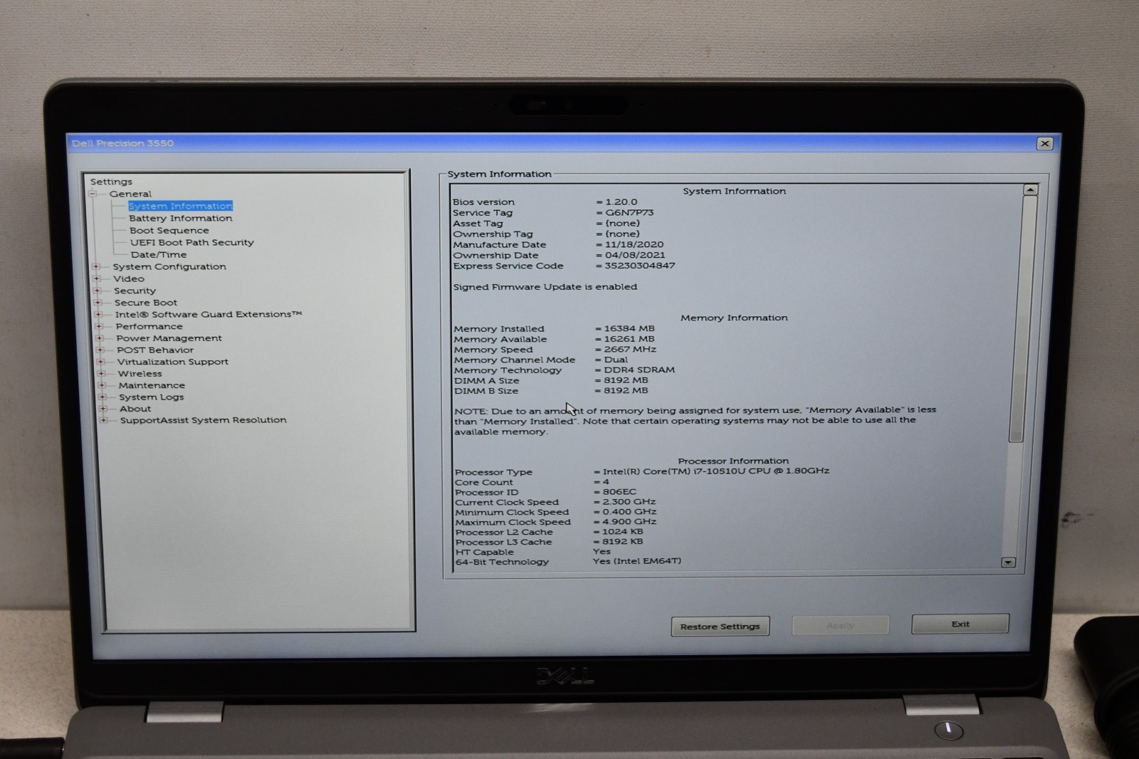Click the System Information scrollbar thumb
The width and height of the screenshot is (1139, 759).
point(1023,319)
